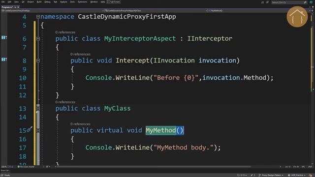Viewport: 315px width, 177px height.
Task: Open the Analyze menu
Action: pos(63,2)
